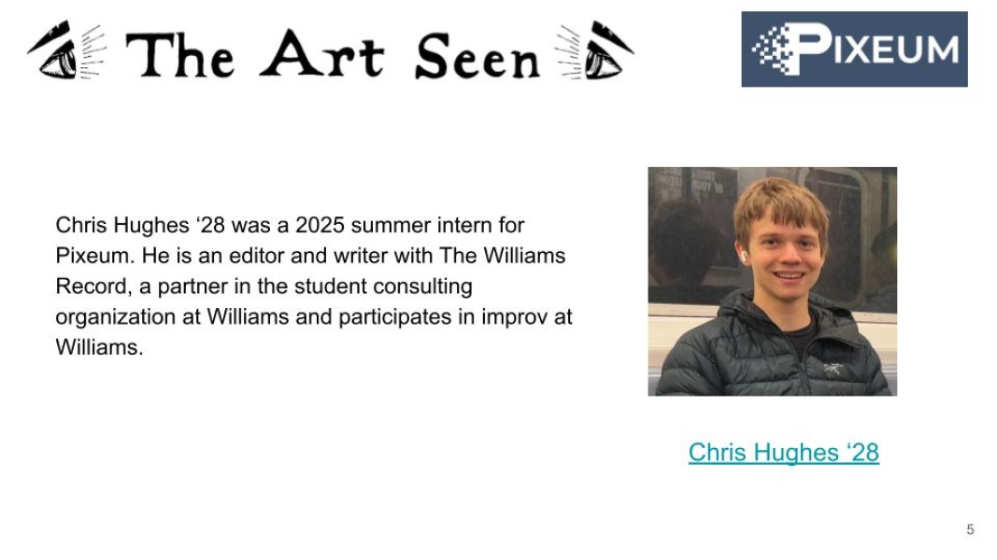Click the word "Pixeum." starting the second line

95,256
